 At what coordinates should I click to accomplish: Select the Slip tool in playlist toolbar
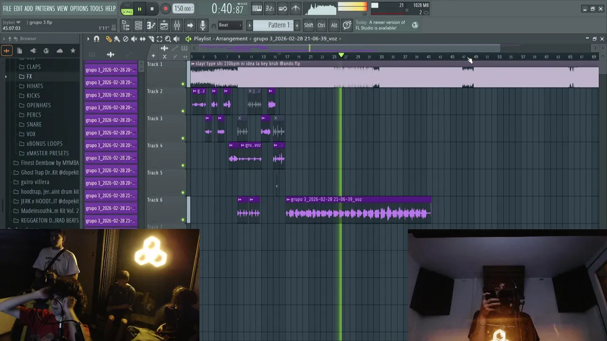[142, 39]
